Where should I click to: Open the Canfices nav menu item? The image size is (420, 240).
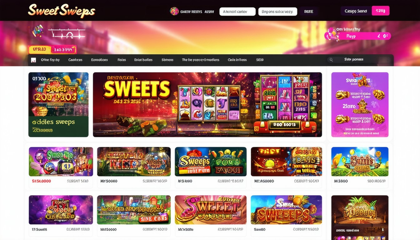(x=75, y=60)
